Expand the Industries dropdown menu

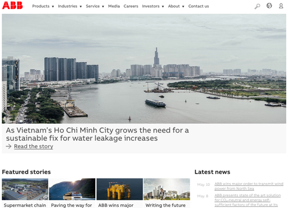pyautogui.click(x=70, y=6)
